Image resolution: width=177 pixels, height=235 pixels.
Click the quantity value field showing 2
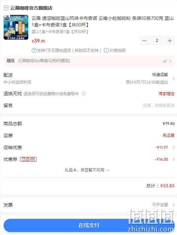click(157, 41)
